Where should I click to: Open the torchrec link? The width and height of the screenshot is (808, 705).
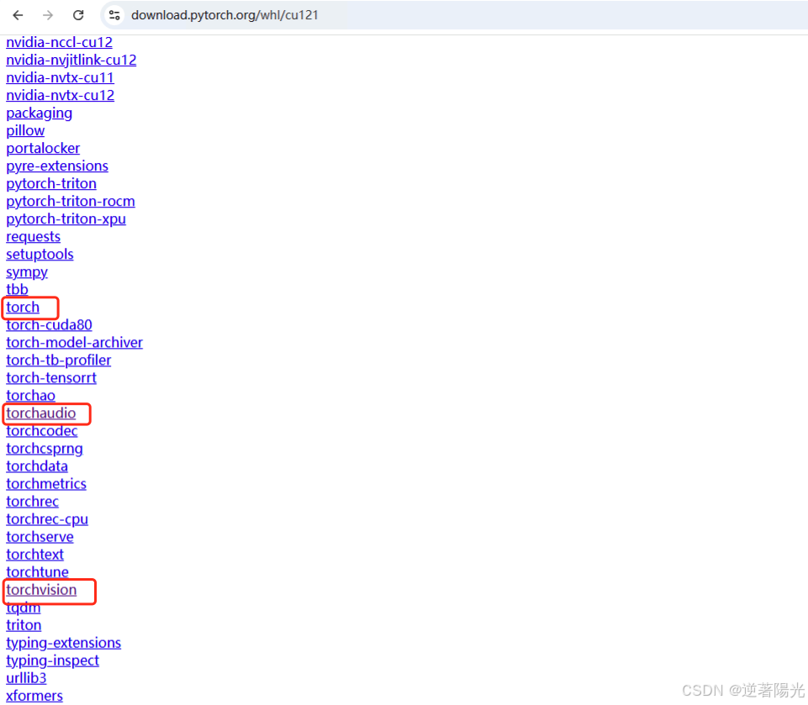33,502
